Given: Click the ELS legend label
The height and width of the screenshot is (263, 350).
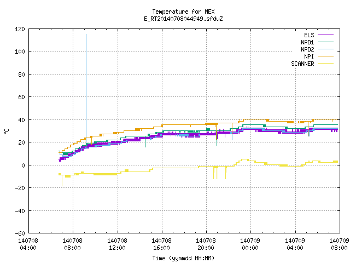Looking at the screenshot, I should click(x=309, y=35).
